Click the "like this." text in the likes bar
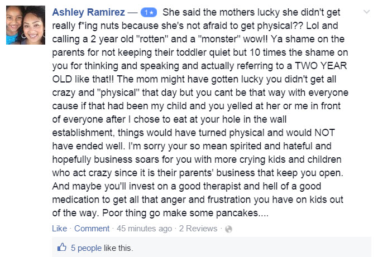 (x=120, y=247)
